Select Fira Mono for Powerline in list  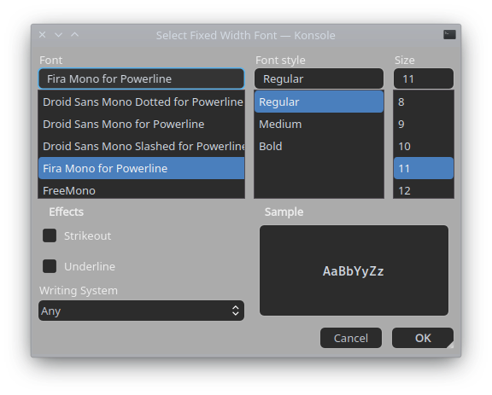[x=141, y=168]
